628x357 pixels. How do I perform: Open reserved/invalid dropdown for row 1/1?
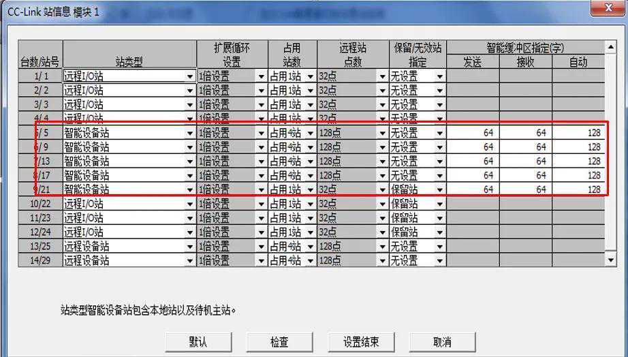tap(439, 76)
